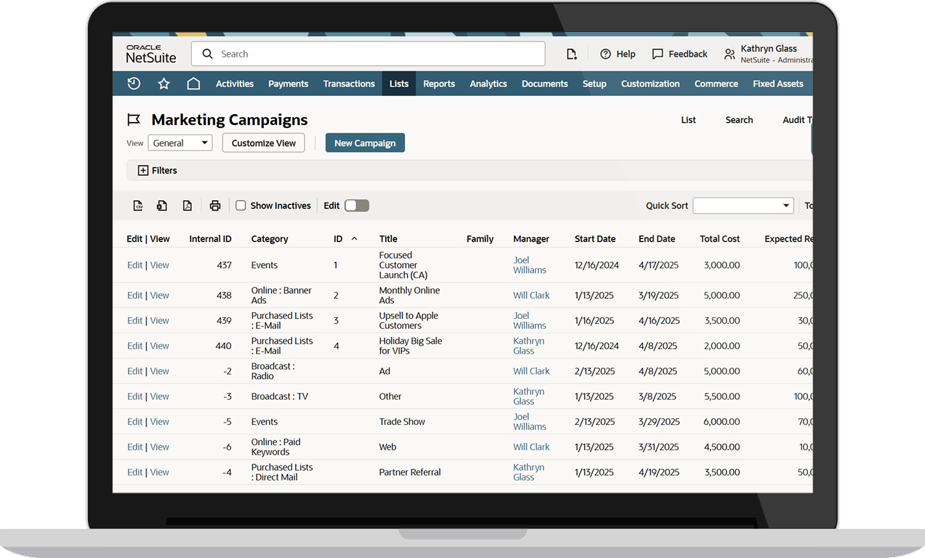Open the Transactions menu

(348, 84)
